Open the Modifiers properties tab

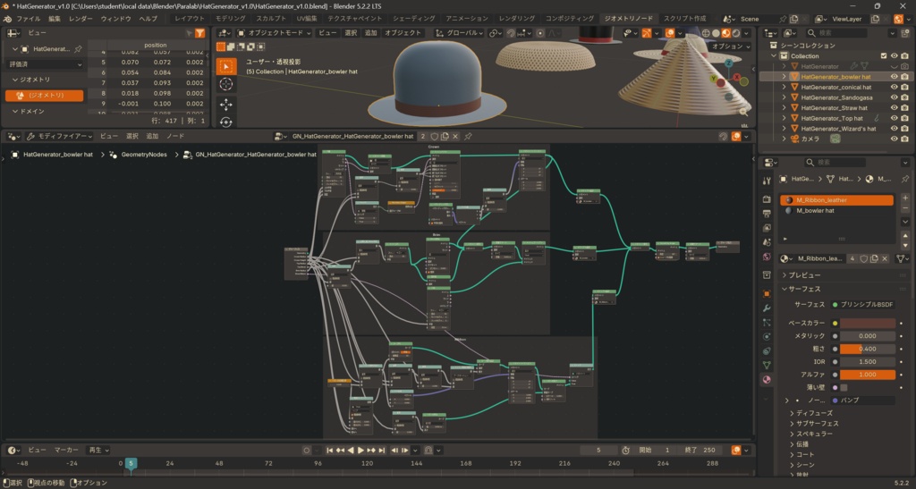tap(767, 308)
